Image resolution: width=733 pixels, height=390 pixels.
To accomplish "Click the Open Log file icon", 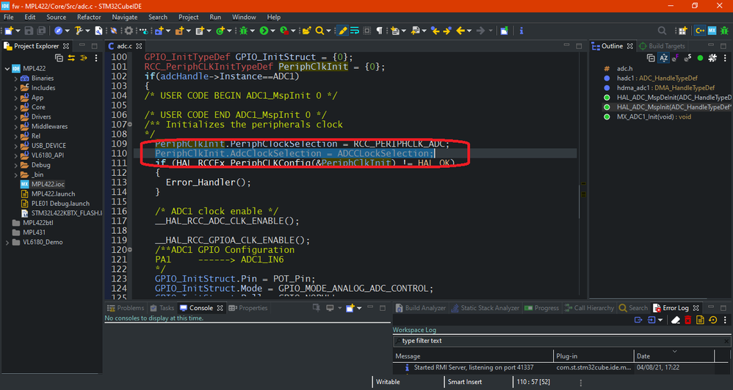I will (700, 320).
